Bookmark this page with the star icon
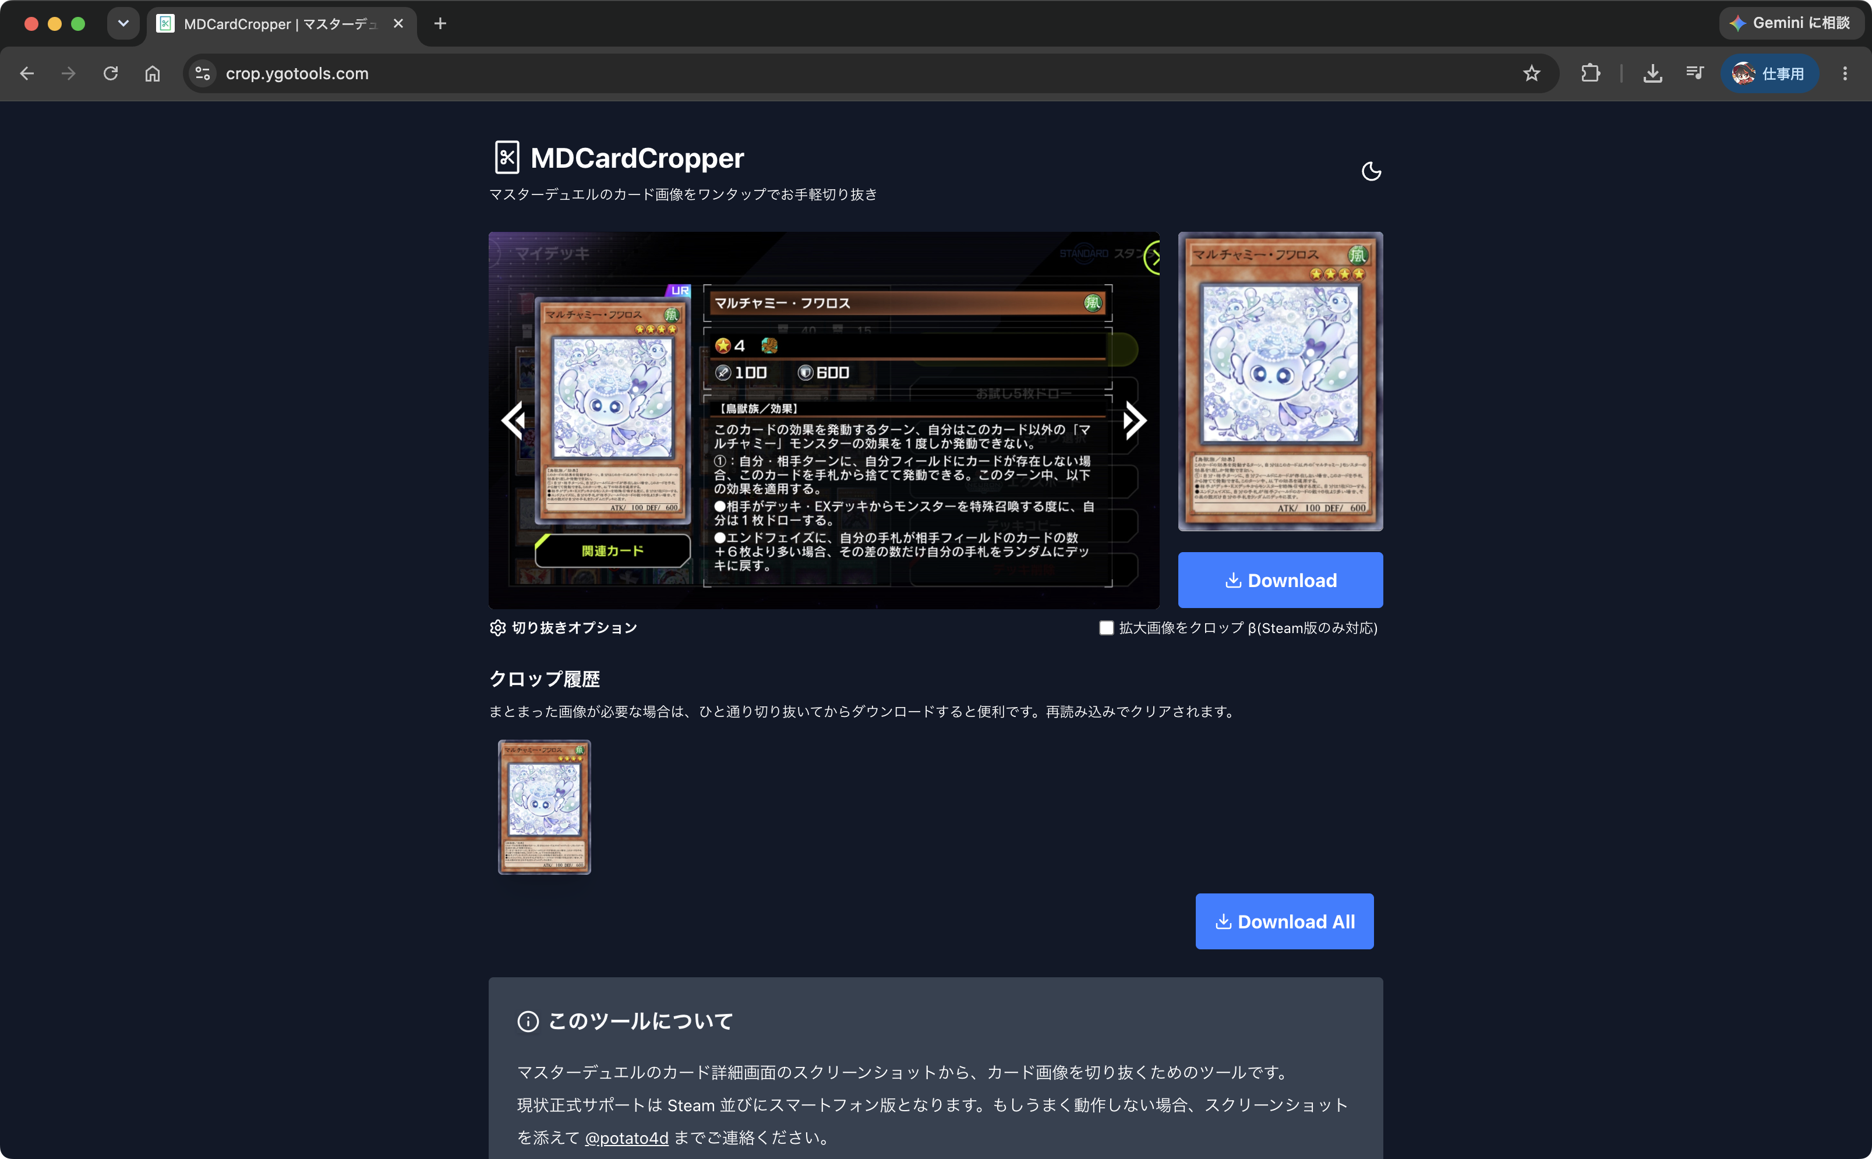Screen dimensions: 1872x1159 (1531, 73)
